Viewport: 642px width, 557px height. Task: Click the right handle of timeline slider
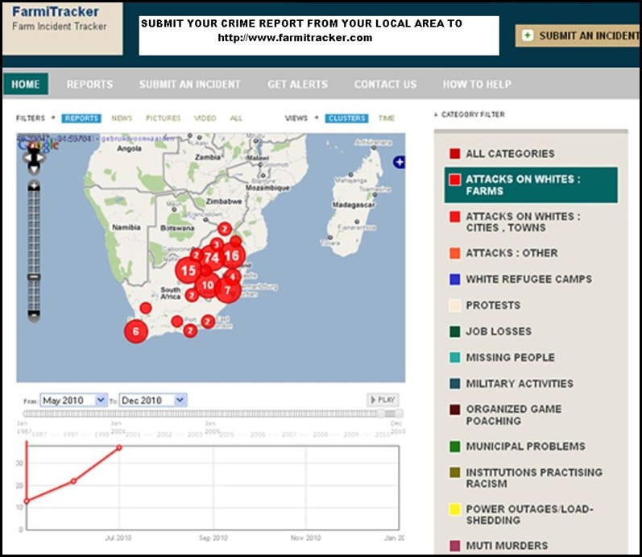pos(400,414)
